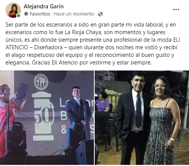This screenshot has width=189, height=166.
Task: Open the post options three-dots menu
Action: click(176, 9)
